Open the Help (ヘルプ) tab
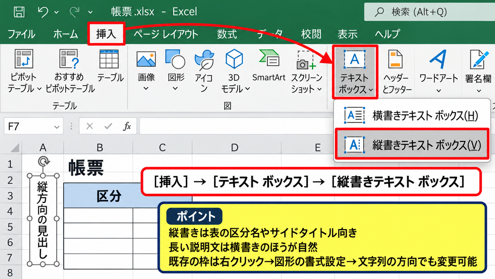This screenshot has width=495, height=279. (x=388, y=34)
